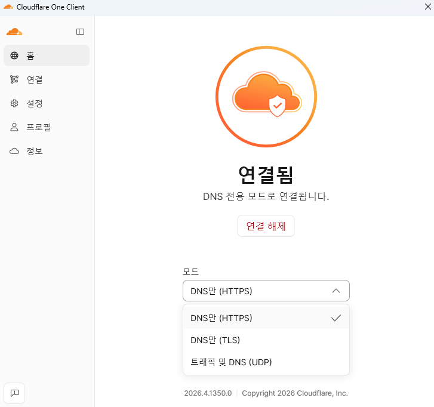
Task: Click the Copyright 2026 Cloudflare, Inc. text
Action: point(295,393)
